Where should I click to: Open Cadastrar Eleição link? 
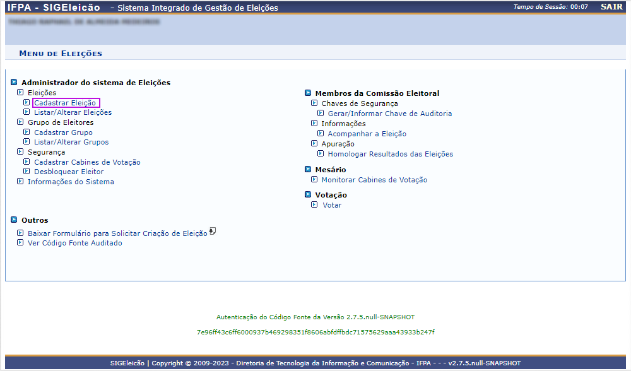[x=65, y=103]
